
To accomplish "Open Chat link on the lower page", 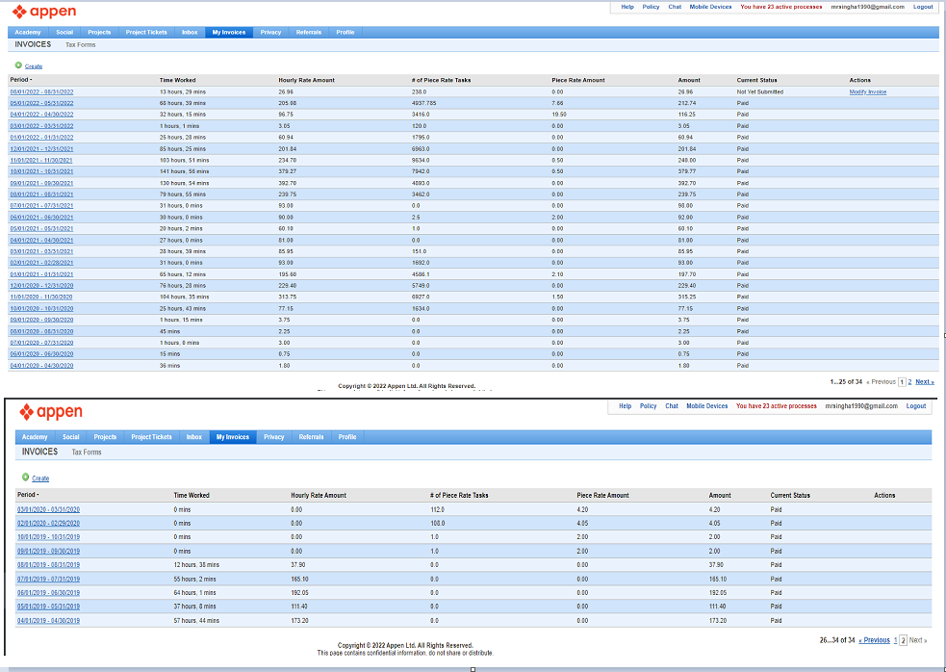I will click(672, 406).
